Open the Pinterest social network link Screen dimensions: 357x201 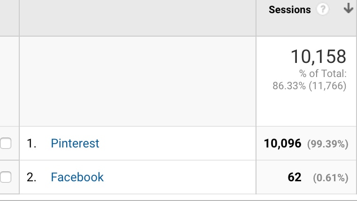coord(75,143)
